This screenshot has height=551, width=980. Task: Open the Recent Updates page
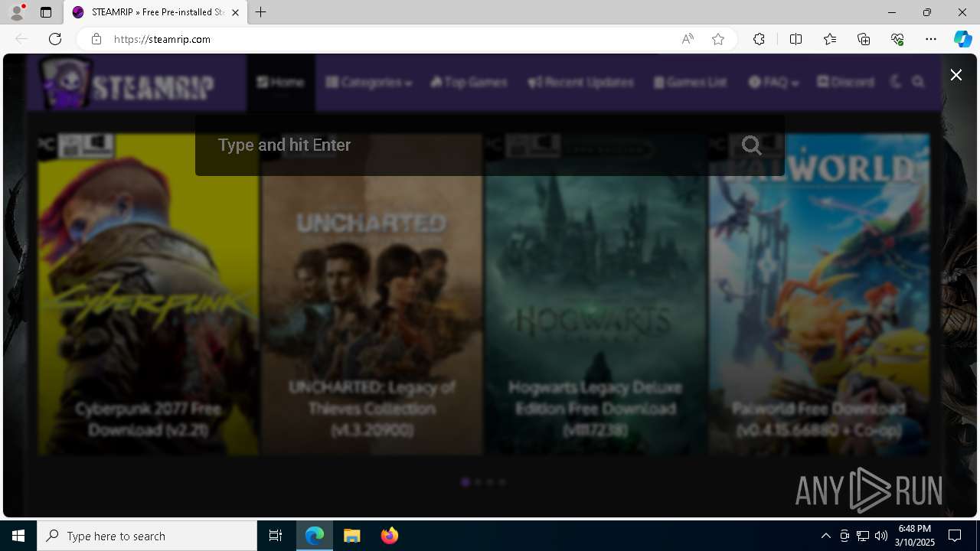click(x=580, y=82)
